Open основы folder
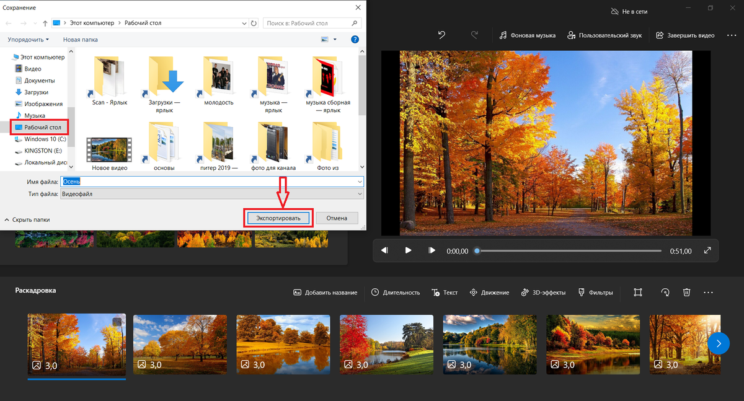This screenshot has height=401, width=744. coord(164,148)
